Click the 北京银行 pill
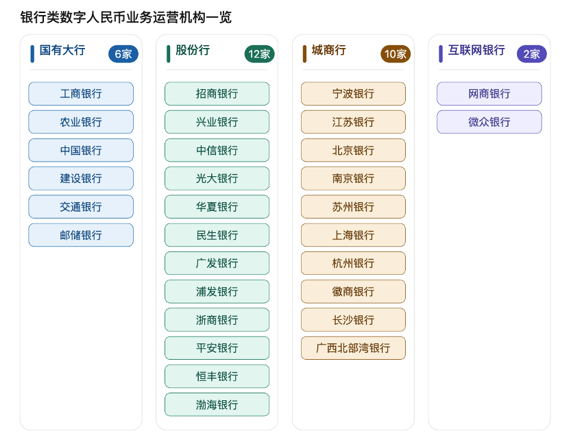The height and width of the screenshot is (444, 569). (353, 150)
